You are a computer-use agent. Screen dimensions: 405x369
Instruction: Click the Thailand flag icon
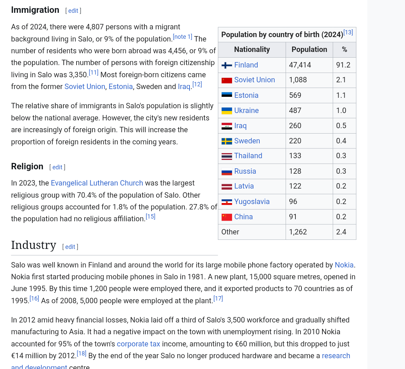pyautogui.click(x=227, y=156)
